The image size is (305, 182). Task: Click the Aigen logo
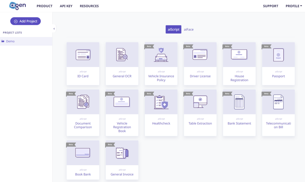(17, 6)
